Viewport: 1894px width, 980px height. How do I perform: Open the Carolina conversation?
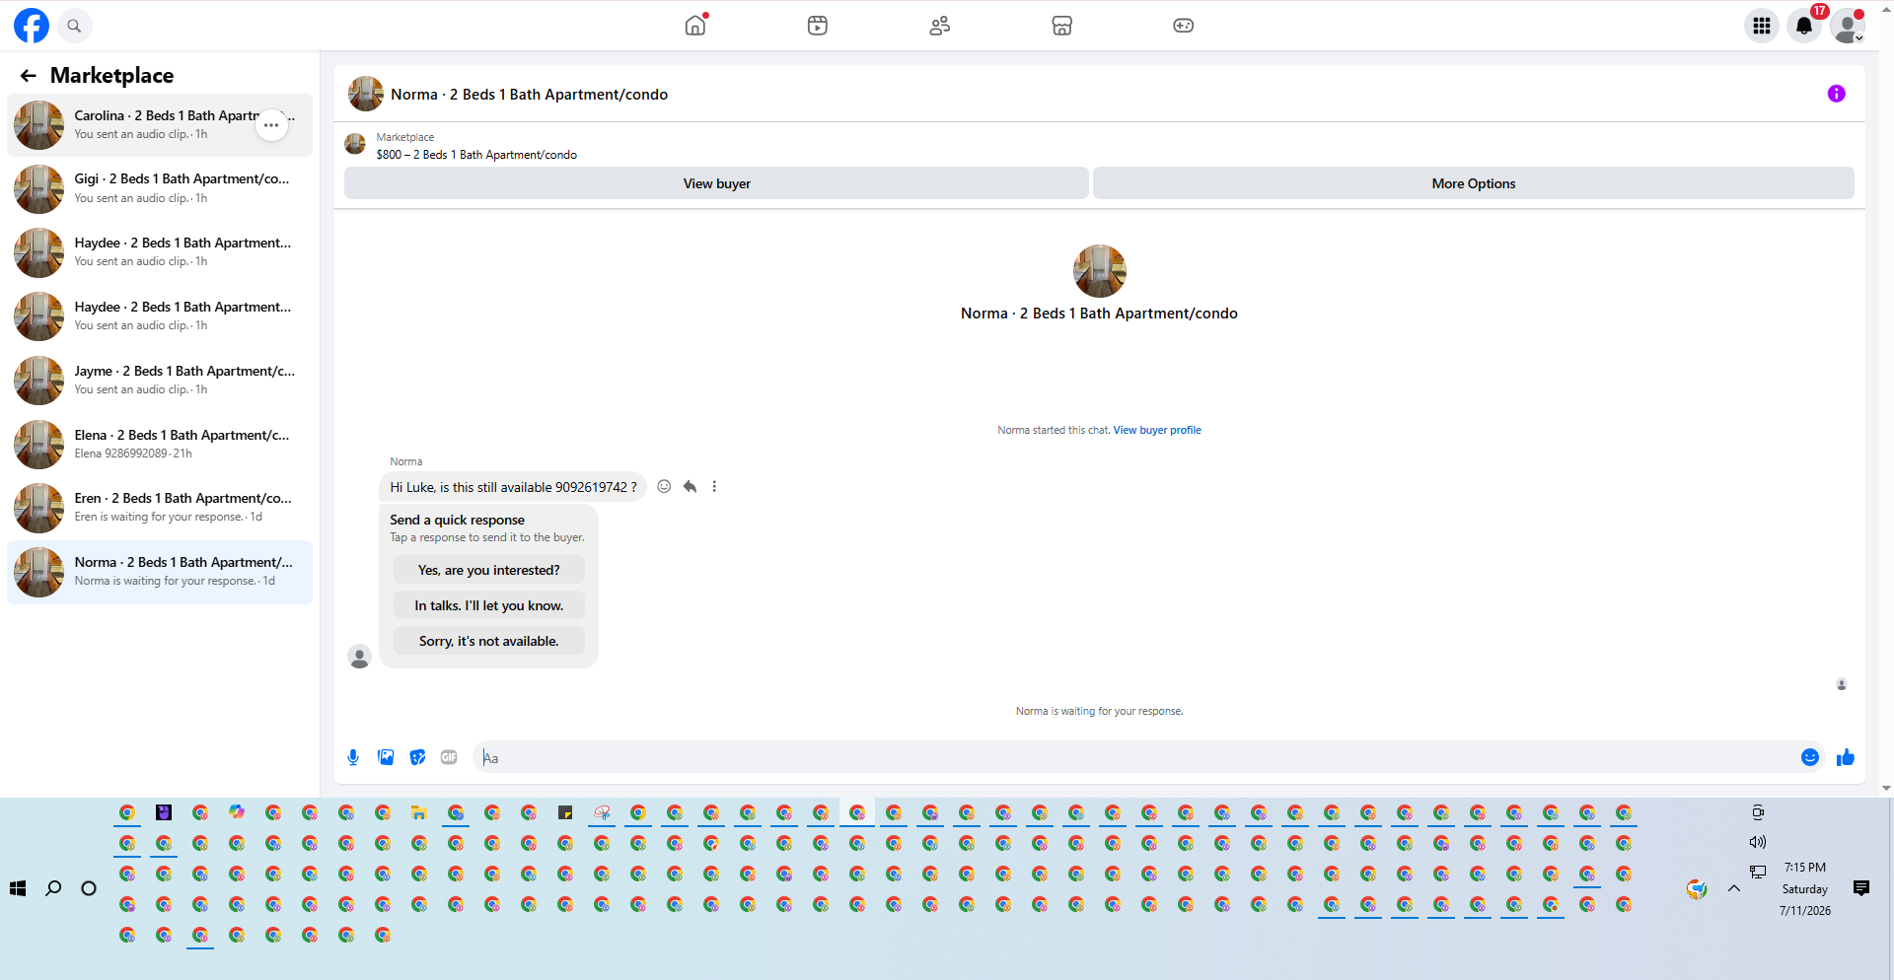(160, 125)
